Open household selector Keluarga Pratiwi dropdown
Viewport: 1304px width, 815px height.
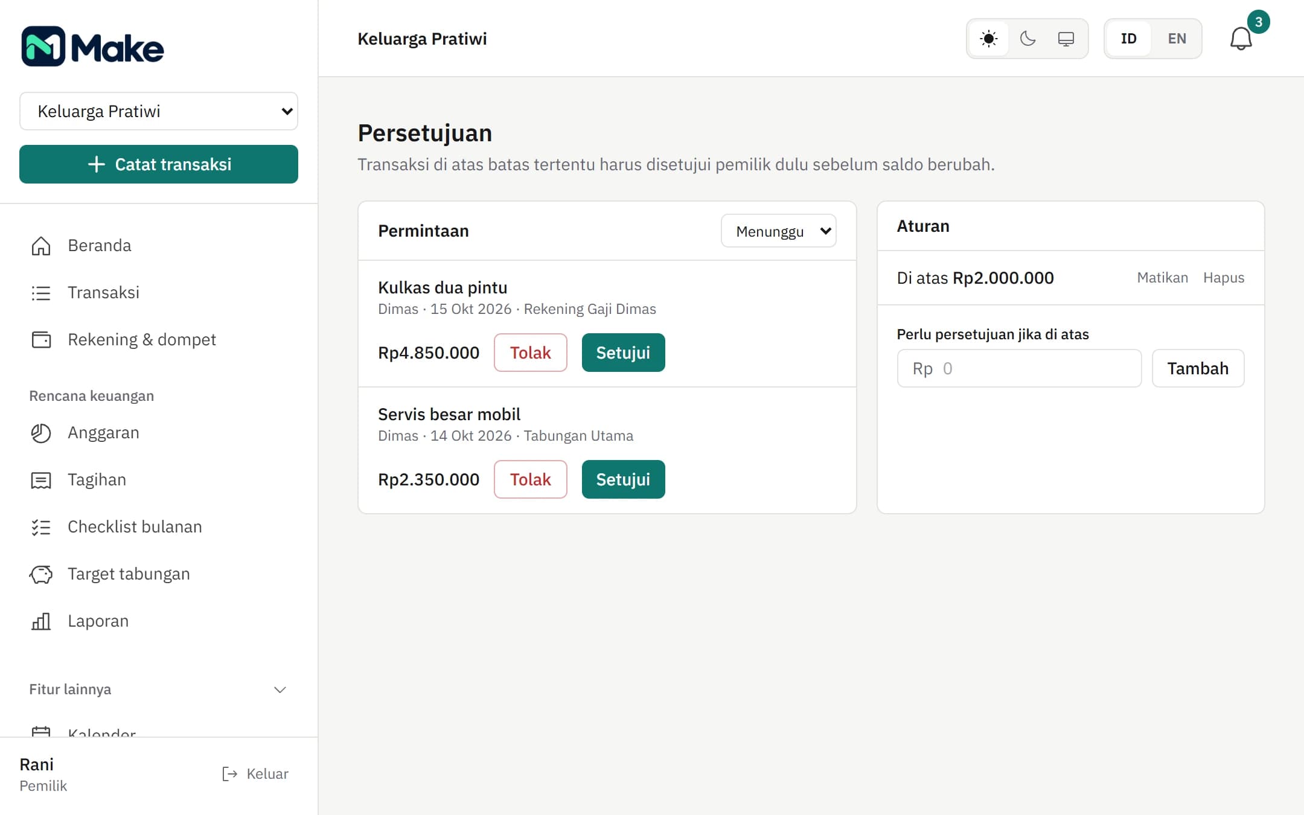pos(159,111)
